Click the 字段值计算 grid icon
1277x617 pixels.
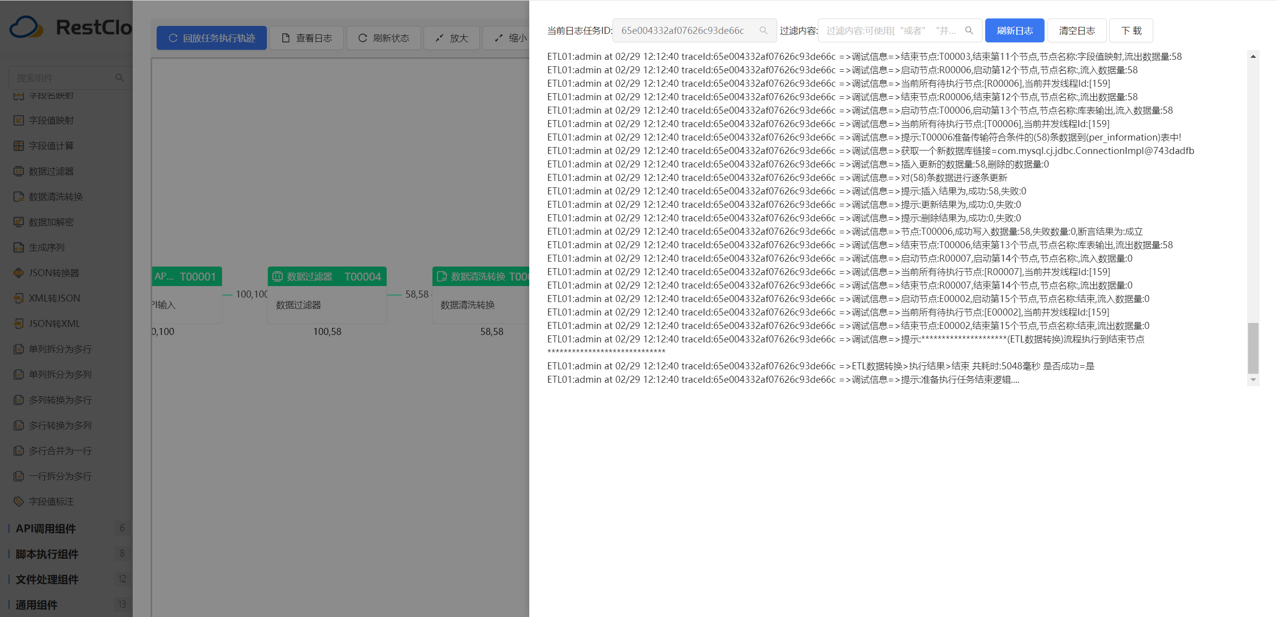[18, 146]
